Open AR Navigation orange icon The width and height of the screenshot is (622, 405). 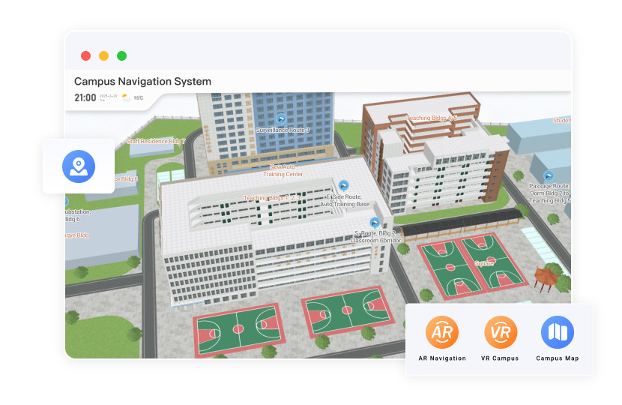tap(442, 332)
